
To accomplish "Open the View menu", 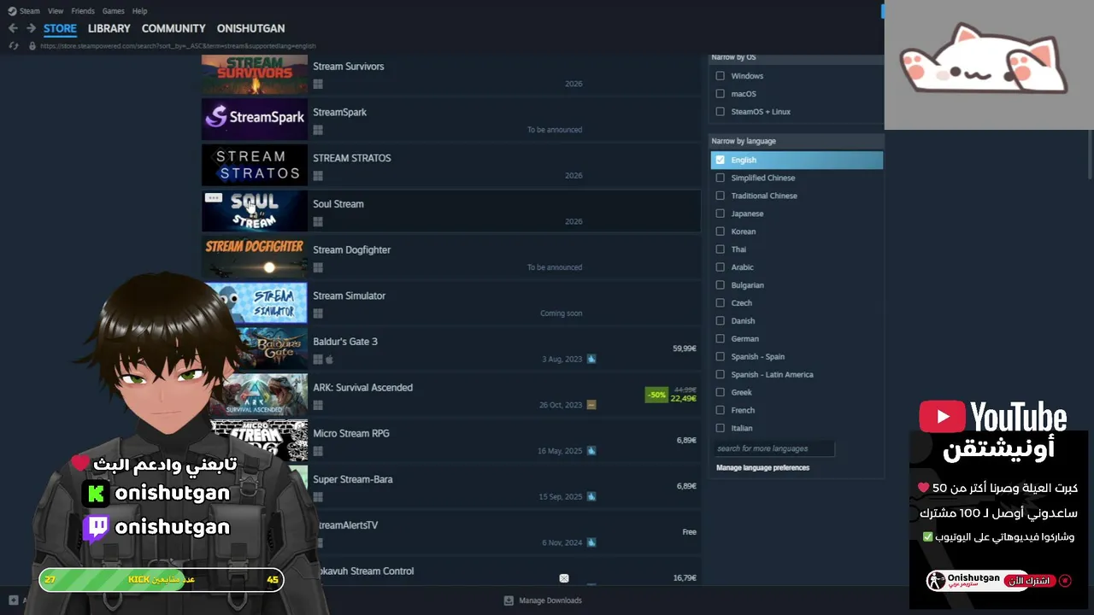I will tap(56, 11).
